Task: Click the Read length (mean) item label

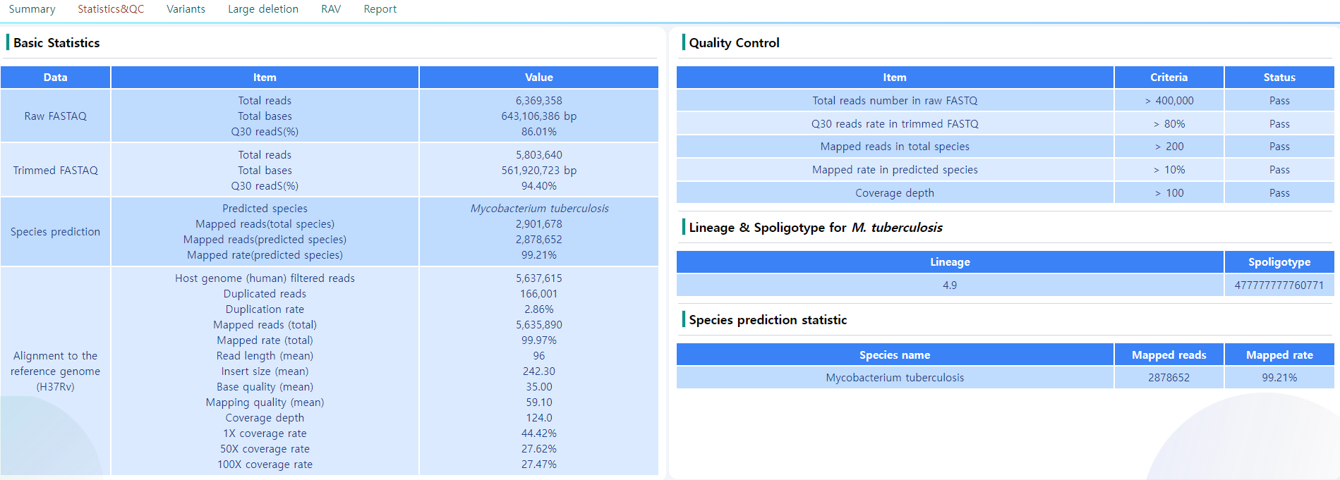Action: (x=265, y=356)
